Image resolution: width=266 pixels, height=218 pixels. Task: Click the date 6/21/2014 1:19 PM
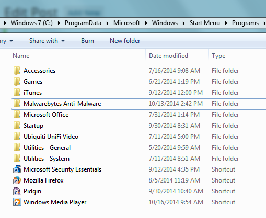point(174,82)
